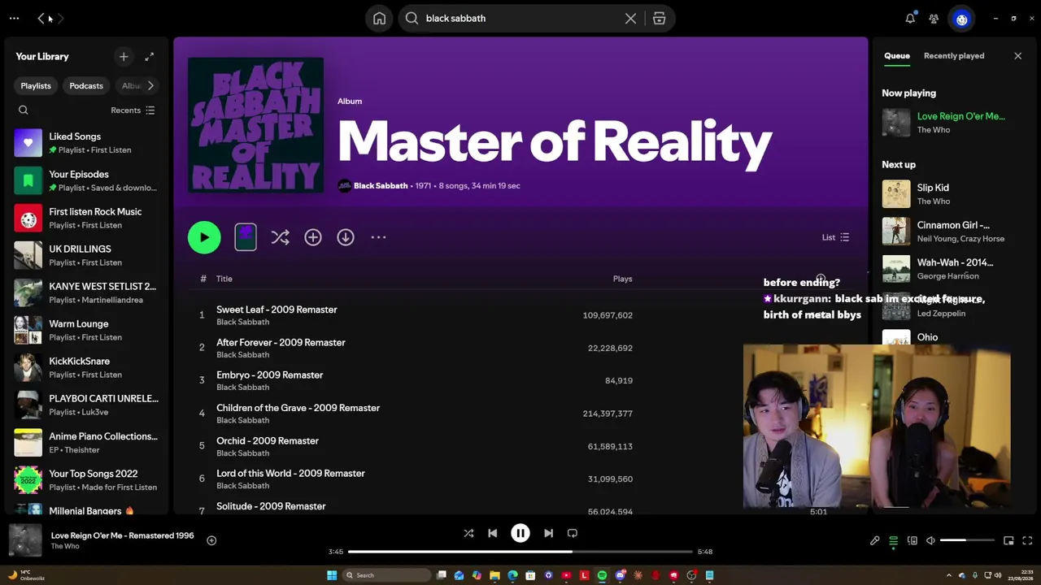Viewport: 1041px width, 585px height.
Task: Open the Liked Songs playlist
Action: pos(86,143)
